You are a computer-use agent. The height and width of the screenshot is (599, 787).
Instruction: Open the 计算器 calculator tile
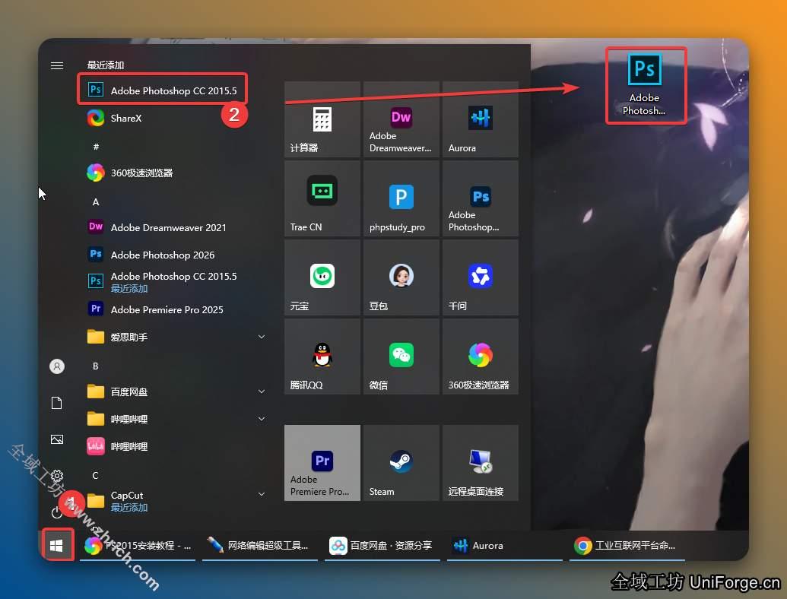tap(322, 119)
